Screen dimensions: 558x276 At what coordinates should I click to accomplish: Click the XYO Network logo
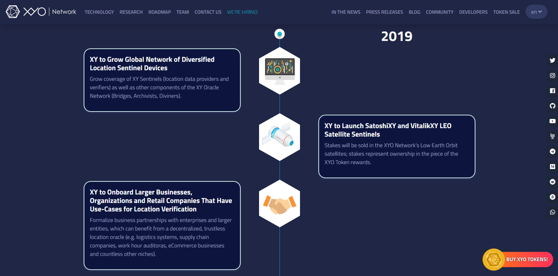(x=41, y=12)
